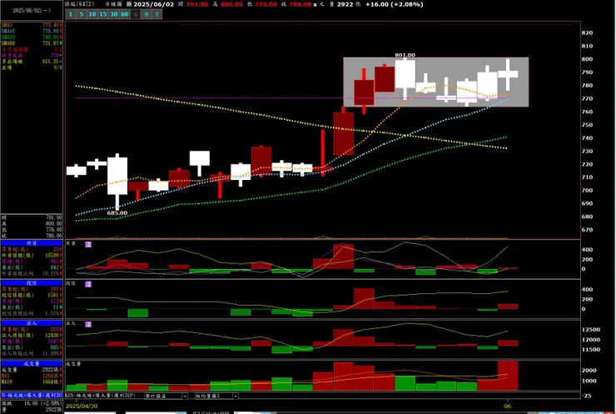Click the low price 776.00 in header
616x414 pixels.
pos(266,4)
